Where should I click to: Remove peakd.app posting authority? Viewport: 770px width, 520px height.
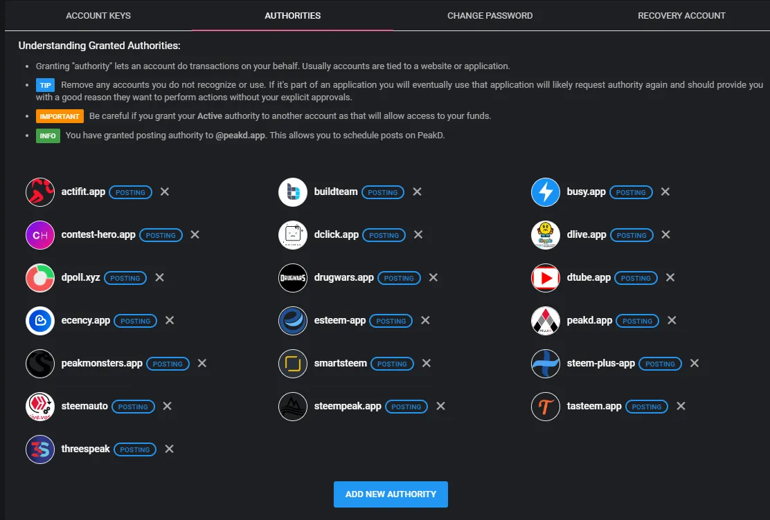coord(672,320)
